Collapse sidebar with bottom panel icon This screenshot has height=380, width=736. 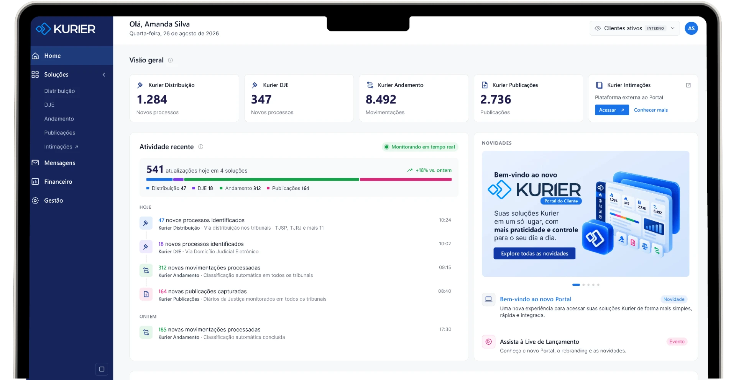point(102,369)
